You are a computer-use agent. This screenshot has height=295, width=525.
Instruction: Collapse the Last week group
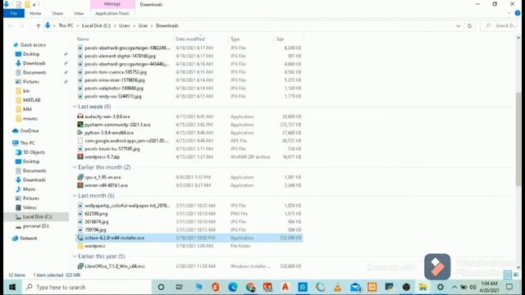[75, 107]
